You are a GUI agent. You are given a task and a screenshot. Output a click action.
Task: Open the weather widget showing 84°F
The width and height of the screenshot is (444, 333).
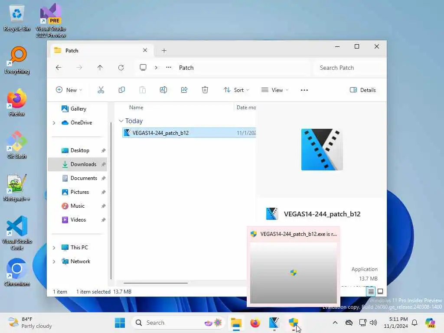[x=30, y=323]
